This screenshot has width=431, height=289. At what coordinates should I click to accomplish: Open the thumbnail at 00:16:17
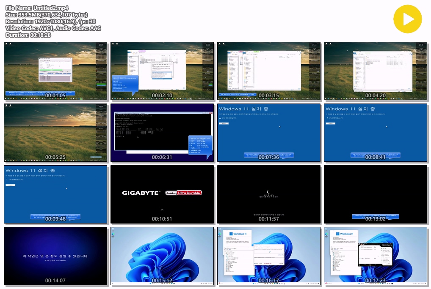tap(269, 256)
